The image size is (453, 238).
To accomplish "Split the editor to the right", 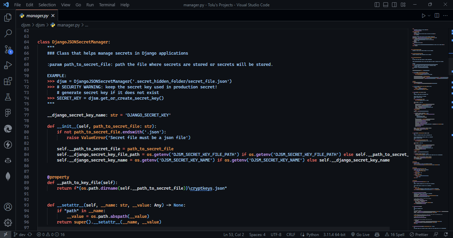I will pos(437,16).
